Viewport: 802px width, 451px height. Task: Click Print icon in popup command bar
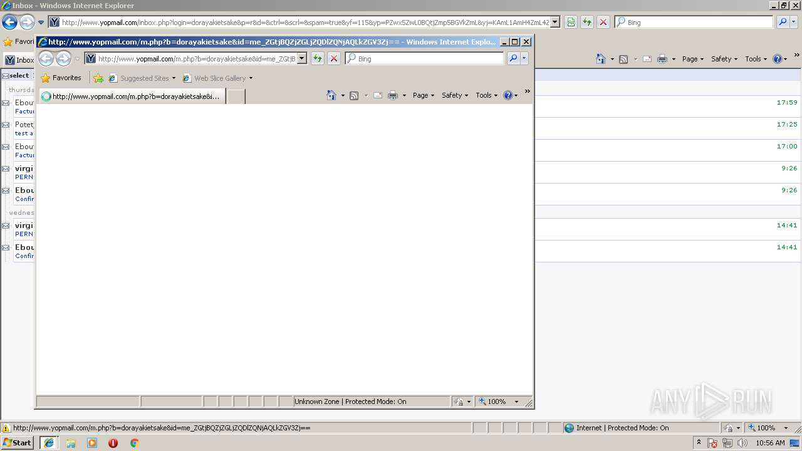393,95
